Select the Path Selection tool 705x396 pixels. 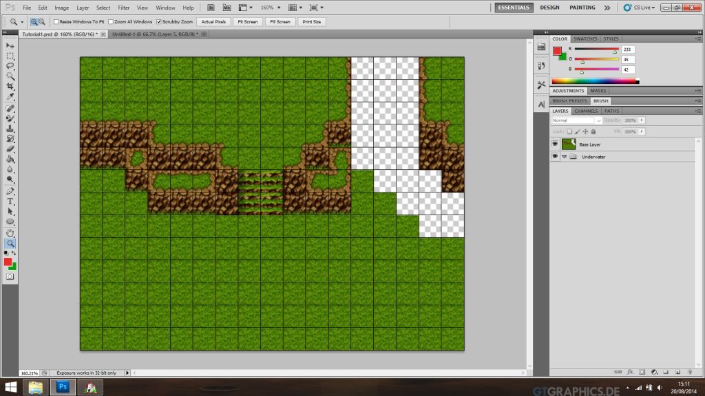click(x=10, y=212)
